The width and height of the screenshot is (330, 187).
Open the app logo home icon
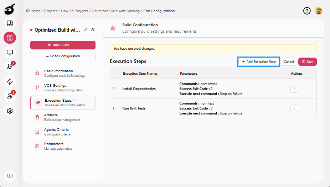click(10, 9)
